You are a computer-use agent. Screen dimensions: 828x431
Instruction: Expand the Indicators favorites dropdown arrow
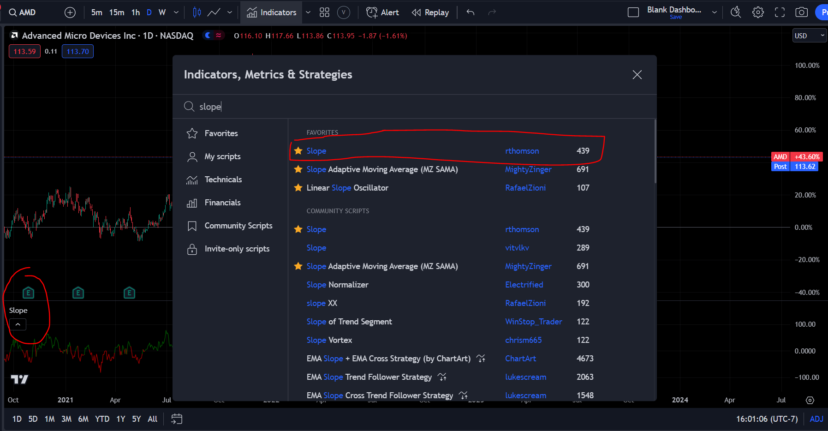click(308, 12)
